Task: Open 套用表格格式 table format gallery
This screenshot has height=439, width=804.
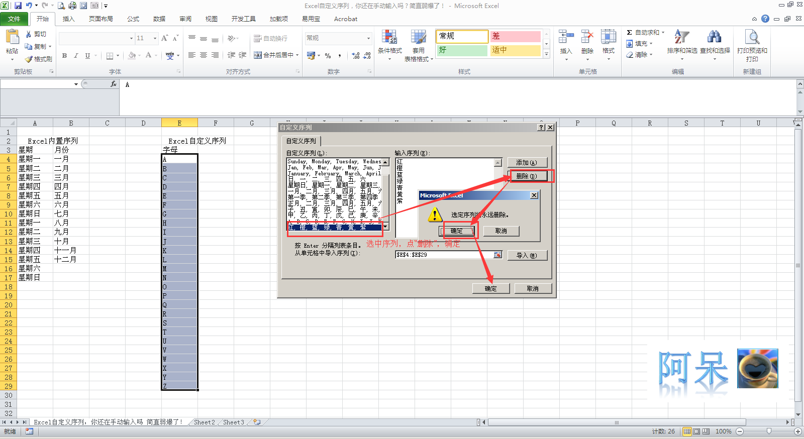Action: 418,44
